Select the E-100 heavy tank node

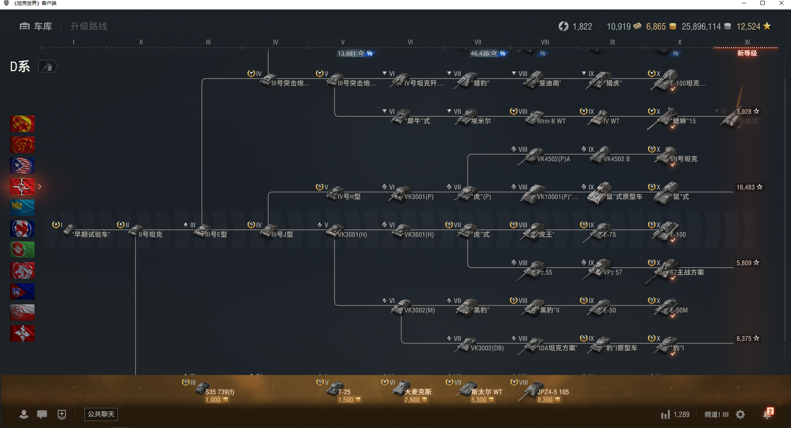pos(667,231)
